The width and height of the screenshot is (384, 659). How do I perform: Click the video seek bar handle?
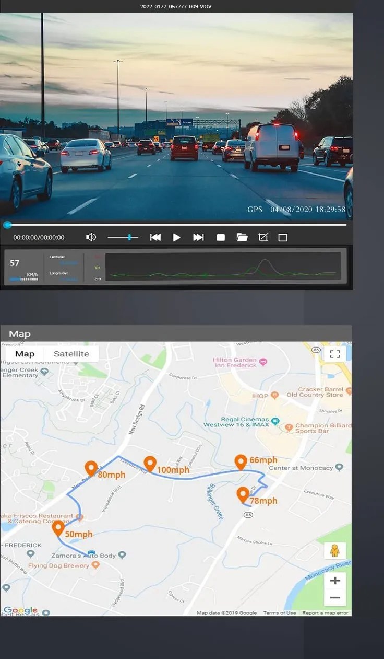click(7, 225)
